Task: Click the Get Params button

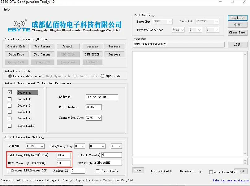Action: (42, 46)
